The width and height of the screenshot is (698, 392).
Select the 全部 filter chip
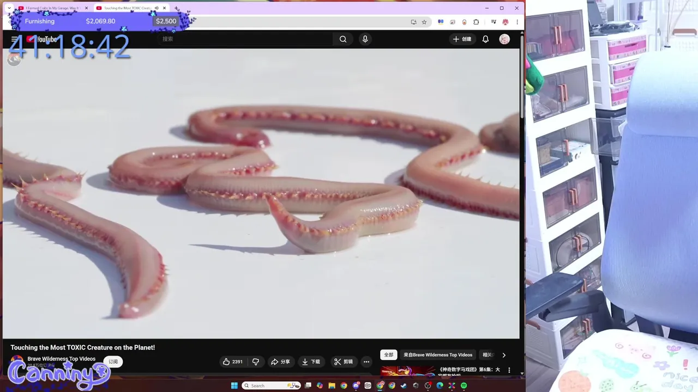click(388, 355)
